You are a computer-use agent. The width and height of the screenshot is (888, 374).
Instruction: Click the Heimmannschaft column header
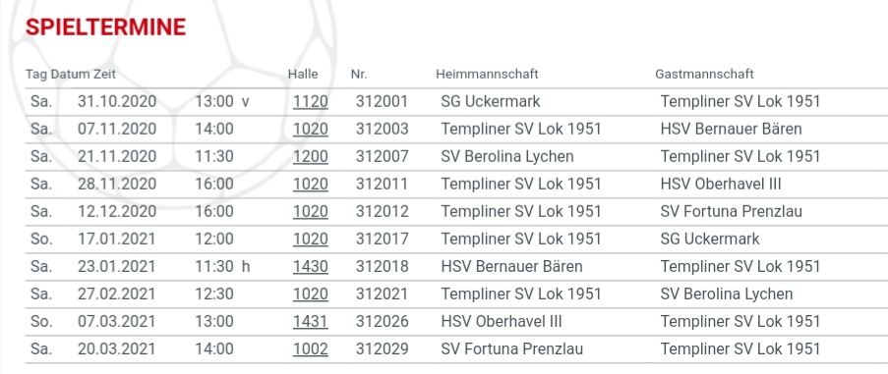(x=487, y=74)
